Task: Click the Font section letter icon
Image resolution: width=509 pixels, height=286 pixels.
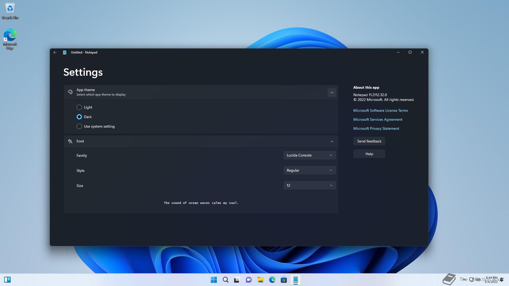Action: tap(70, 141)
